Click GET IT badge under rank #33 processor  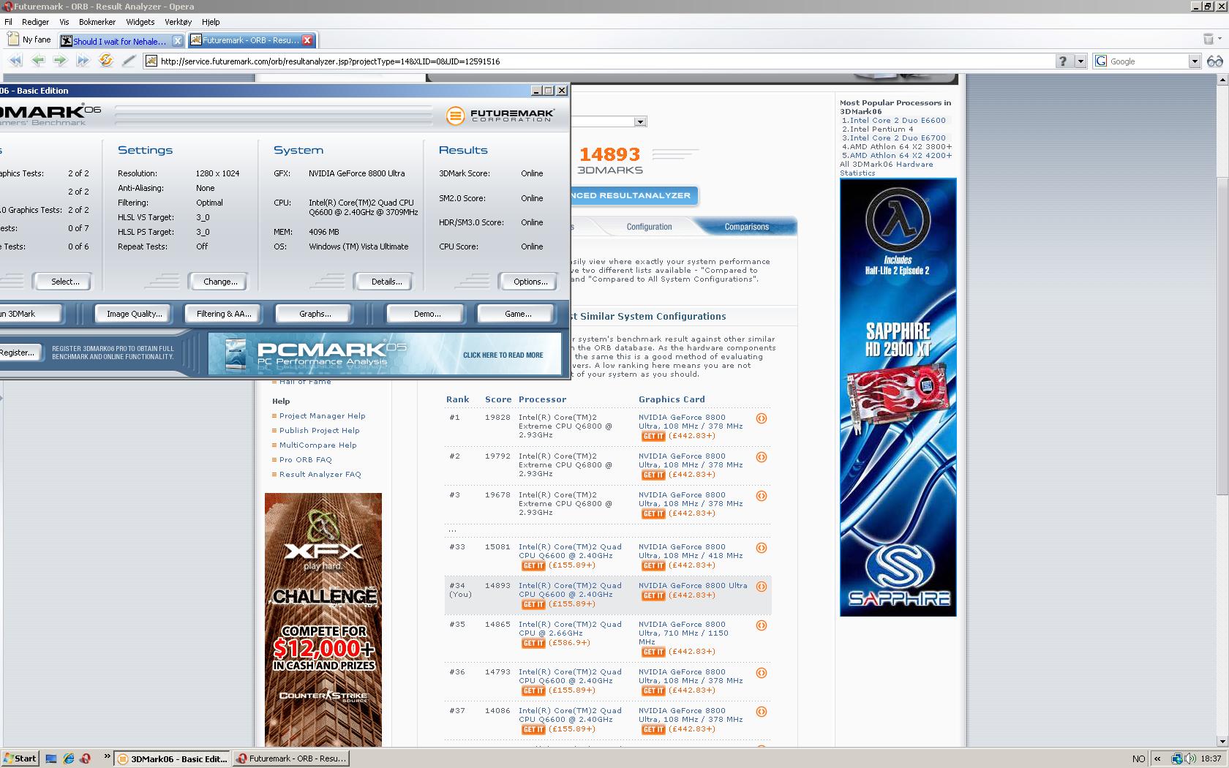(533, 565)
